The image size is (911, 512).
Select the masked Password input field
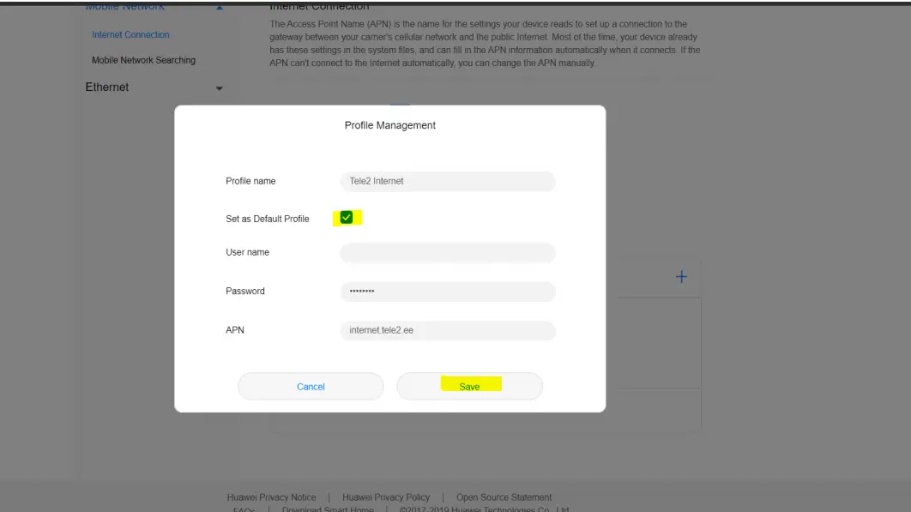click(448, 292)
